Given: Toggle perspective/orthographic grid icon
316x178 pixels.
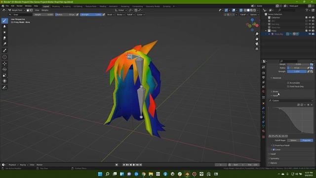Looking at the screenshot, I should (257, 49).
